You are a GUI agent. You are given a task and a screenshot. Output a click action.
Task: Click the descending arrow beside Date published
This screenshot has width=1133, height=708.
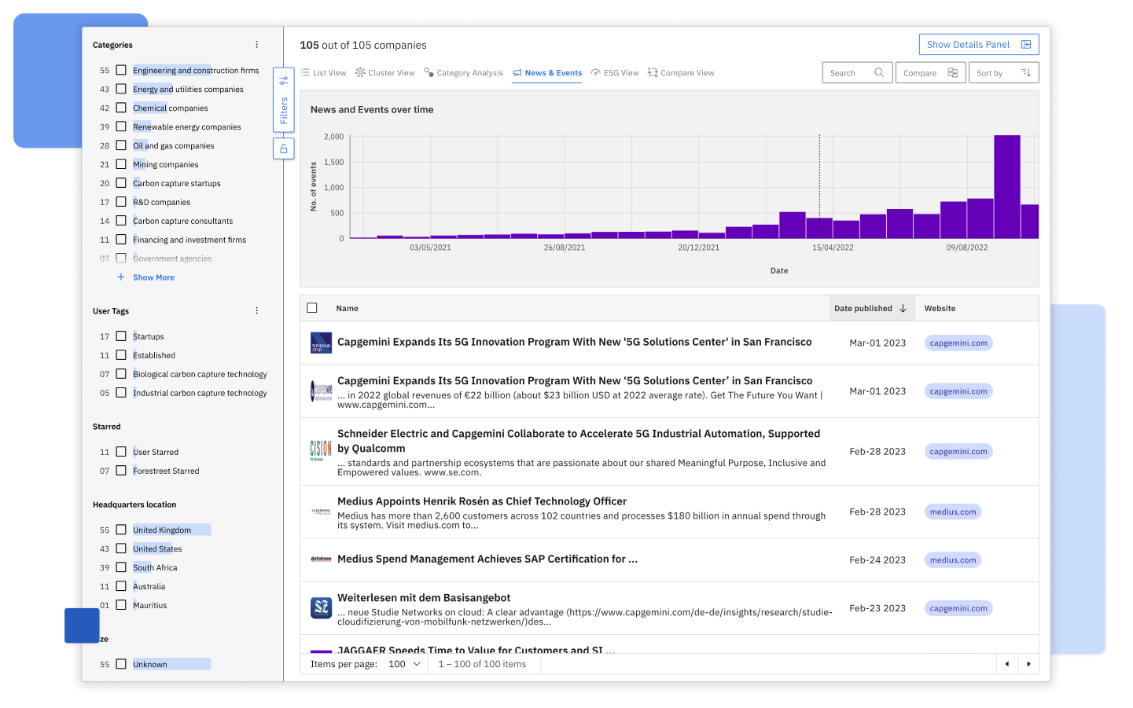click(x=903, y=309)
